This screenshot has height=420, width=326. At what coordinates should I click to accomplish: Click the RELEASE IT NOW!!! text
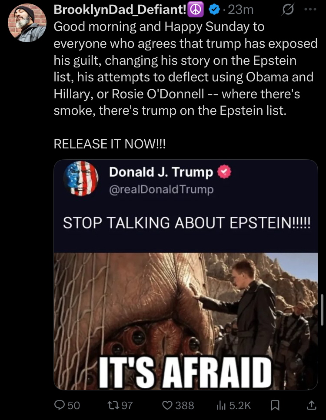click(x=110, y=144)
